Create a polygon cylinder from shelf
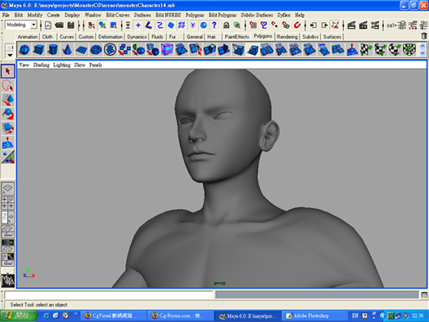Viewport: 429px width, 322px height. [52, 50]
